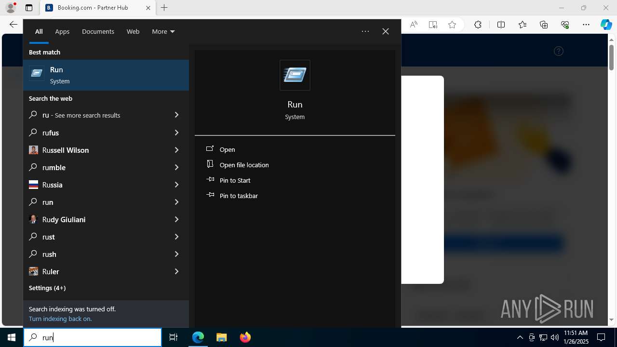
Task: Open Edge profile avatar
Action: pyautogui.click(x=10, y=8)
